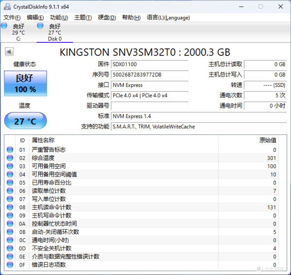Click the 原始值 column header
291x275 pixels.
pos(248,140)
